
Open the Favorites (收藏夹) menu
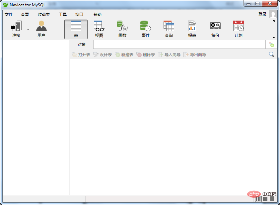[x=44, y=15]
